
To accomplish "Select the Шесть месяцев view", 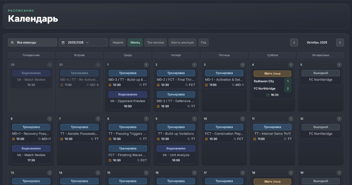I will 182,42.
